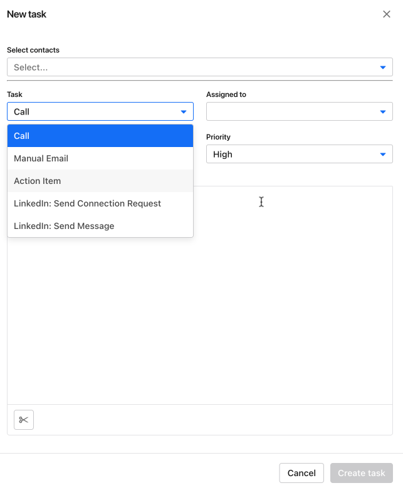
Task: Click the Priority dropdown arrow icon
Action: (x=382, y=155)
